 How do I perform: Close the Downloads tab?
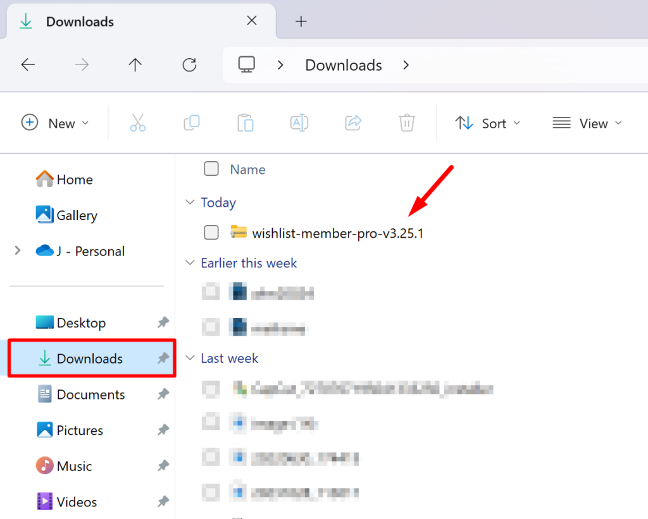coord(252,21)
